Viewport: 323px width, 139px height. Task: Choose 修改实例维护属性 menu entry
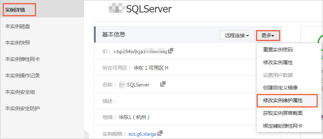tap(287, 101)
